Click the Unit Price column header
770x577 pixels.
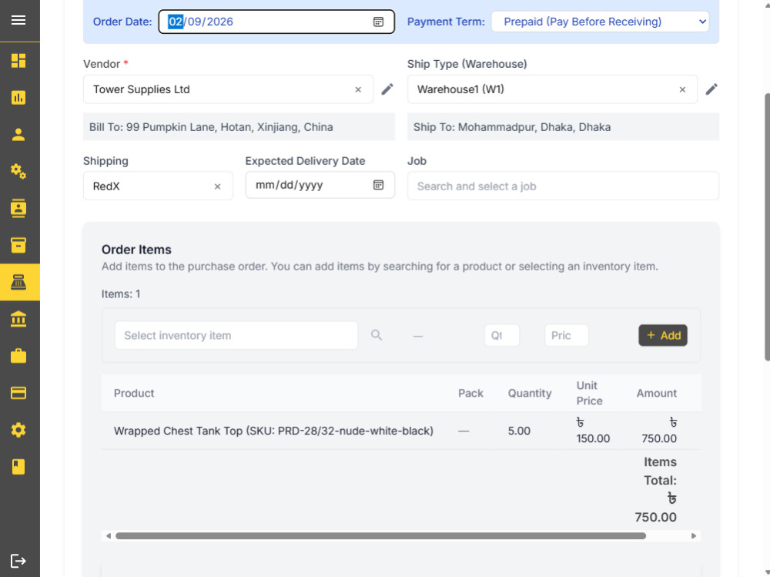(589, 393)
